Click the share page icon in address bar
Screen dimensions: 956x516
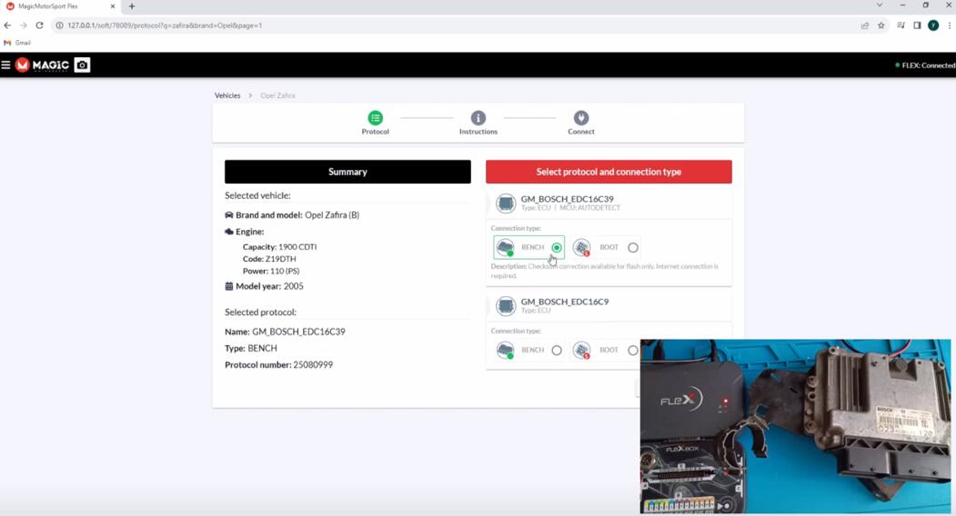click(x=864, y=25)
